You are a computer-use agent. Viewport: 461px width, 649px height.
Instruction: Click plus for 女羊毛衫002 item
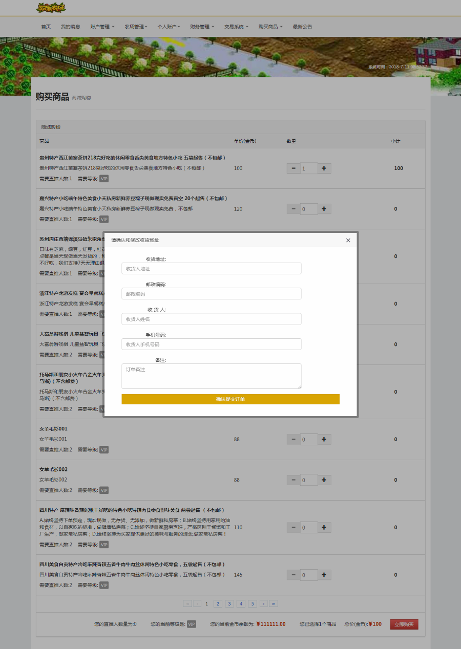324,480
